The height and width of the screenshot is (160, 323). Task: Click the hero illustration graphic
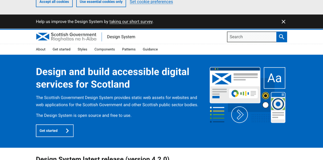(x=247, y=95)
